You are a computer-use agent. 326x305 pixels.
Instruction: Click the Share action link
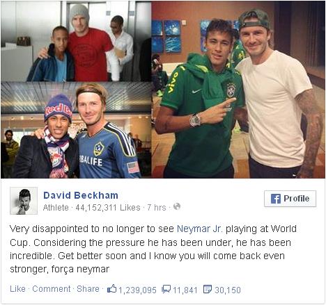[88, 289]
